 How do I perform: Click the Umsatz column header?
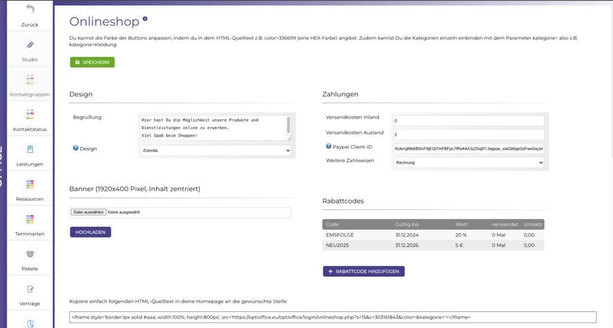click(533, 224)
